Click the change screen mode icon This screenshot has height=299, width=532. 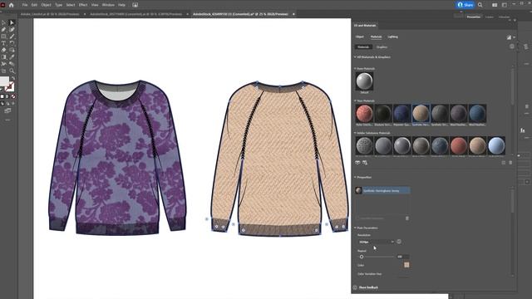tap(7, 110)
